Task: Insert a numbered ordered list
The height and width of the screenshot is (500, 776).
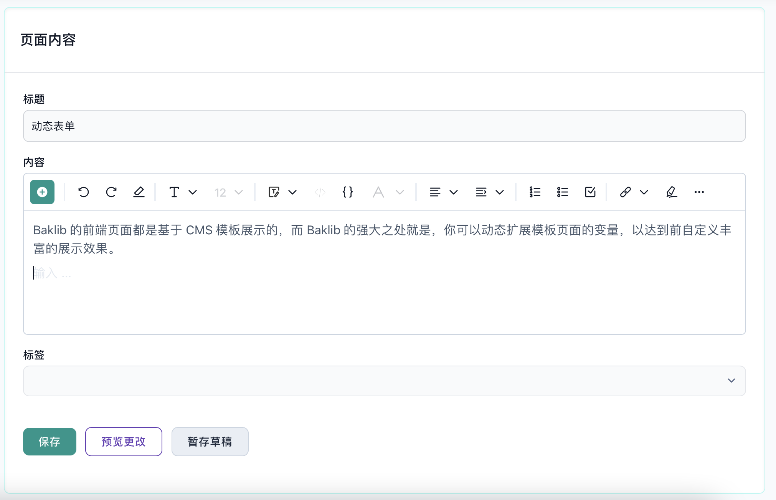Action: pyautogui.click(x=535, y=192)
